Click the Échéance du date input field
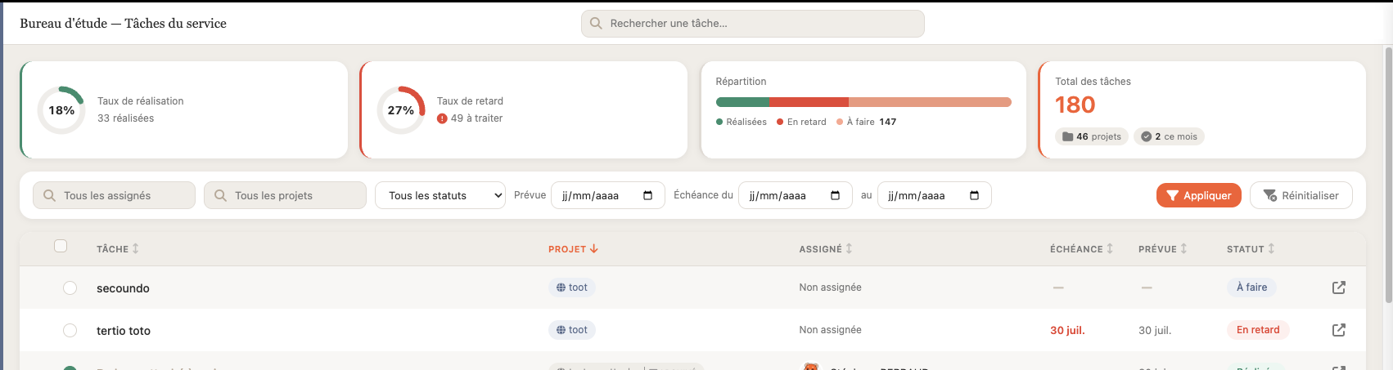Screen dimensions: 1393x370 796,195
